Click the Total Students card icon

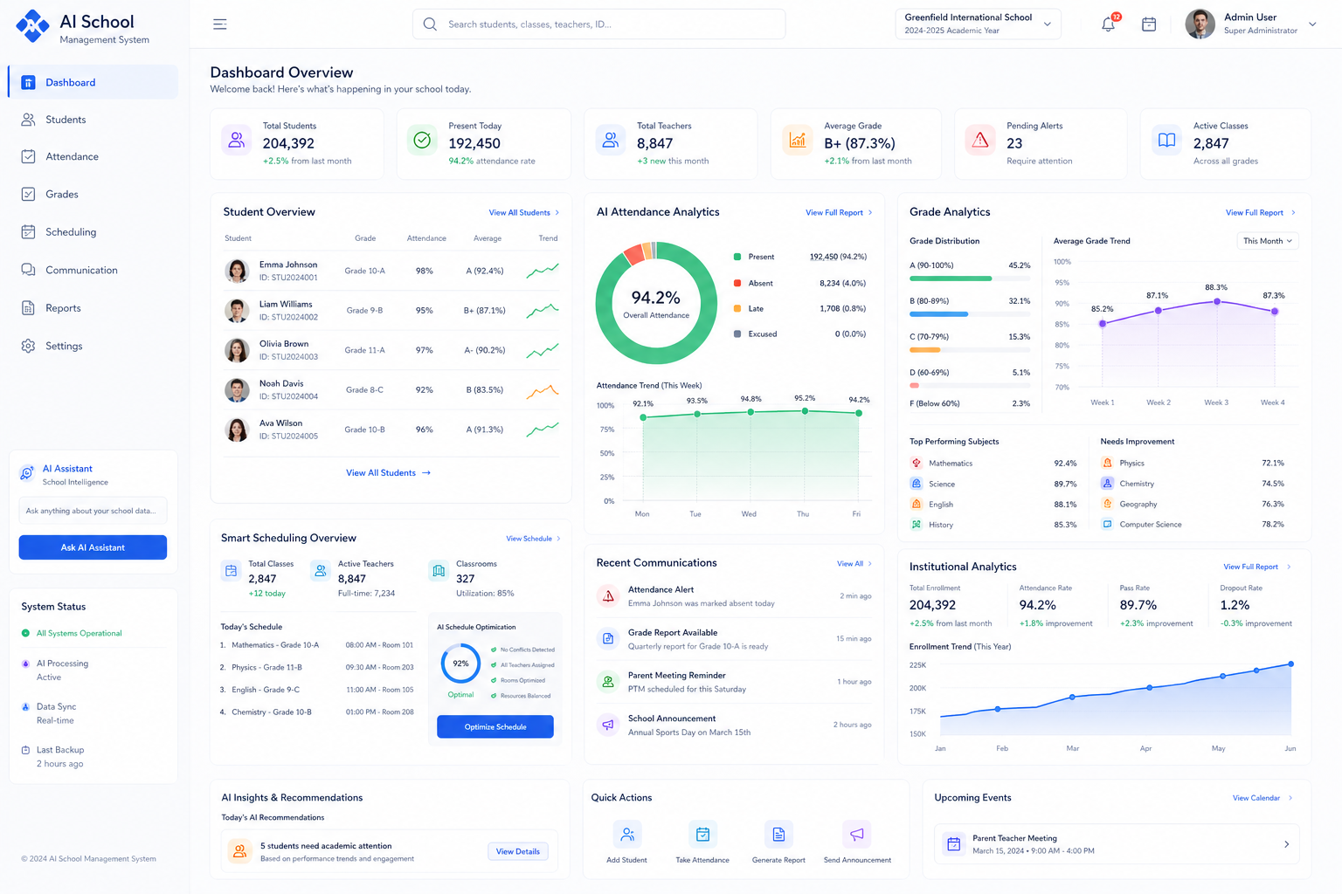coord(236,140)
